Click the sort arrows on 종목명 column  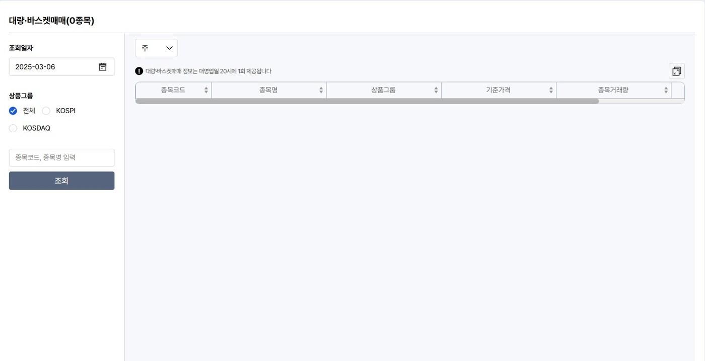coord(321,89)
